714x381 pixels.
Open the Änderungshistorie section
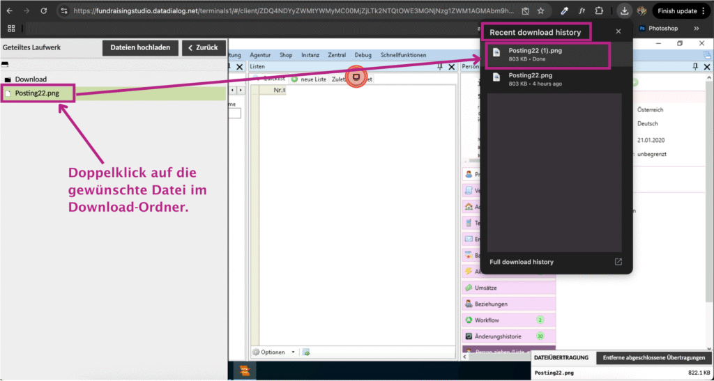point(508,336)
